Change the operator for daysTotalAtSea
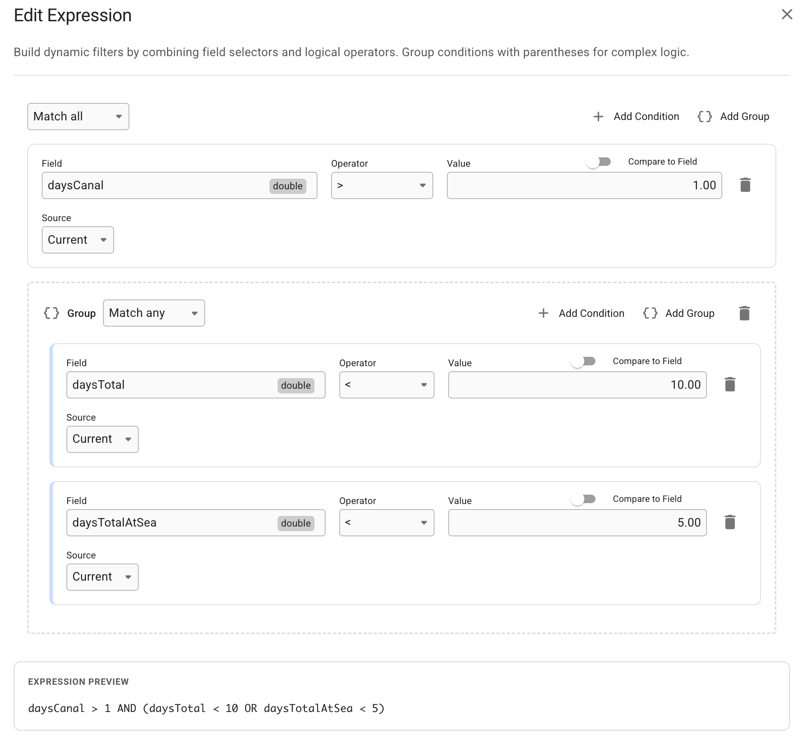Image resolution: width=801 pixels, height=746 pixels. [386, 523]
